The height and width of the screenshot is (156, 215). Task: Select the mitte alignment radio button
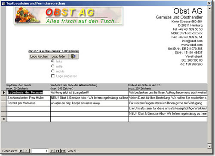click(53, 66)
